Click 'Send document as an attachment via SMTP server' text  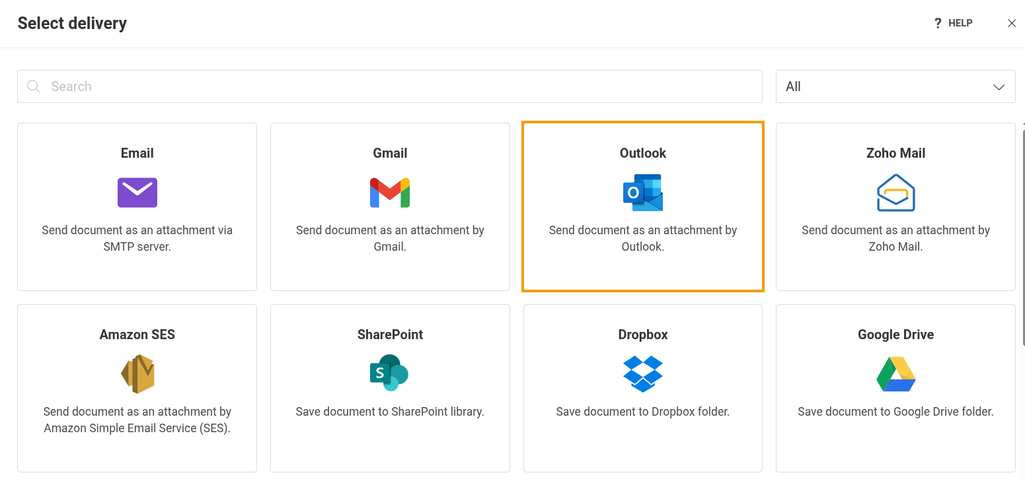pos(137,238)
